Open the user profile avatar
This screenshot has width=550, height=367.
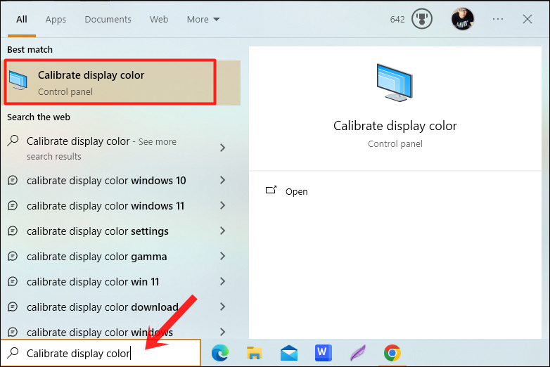pos(462,19)
